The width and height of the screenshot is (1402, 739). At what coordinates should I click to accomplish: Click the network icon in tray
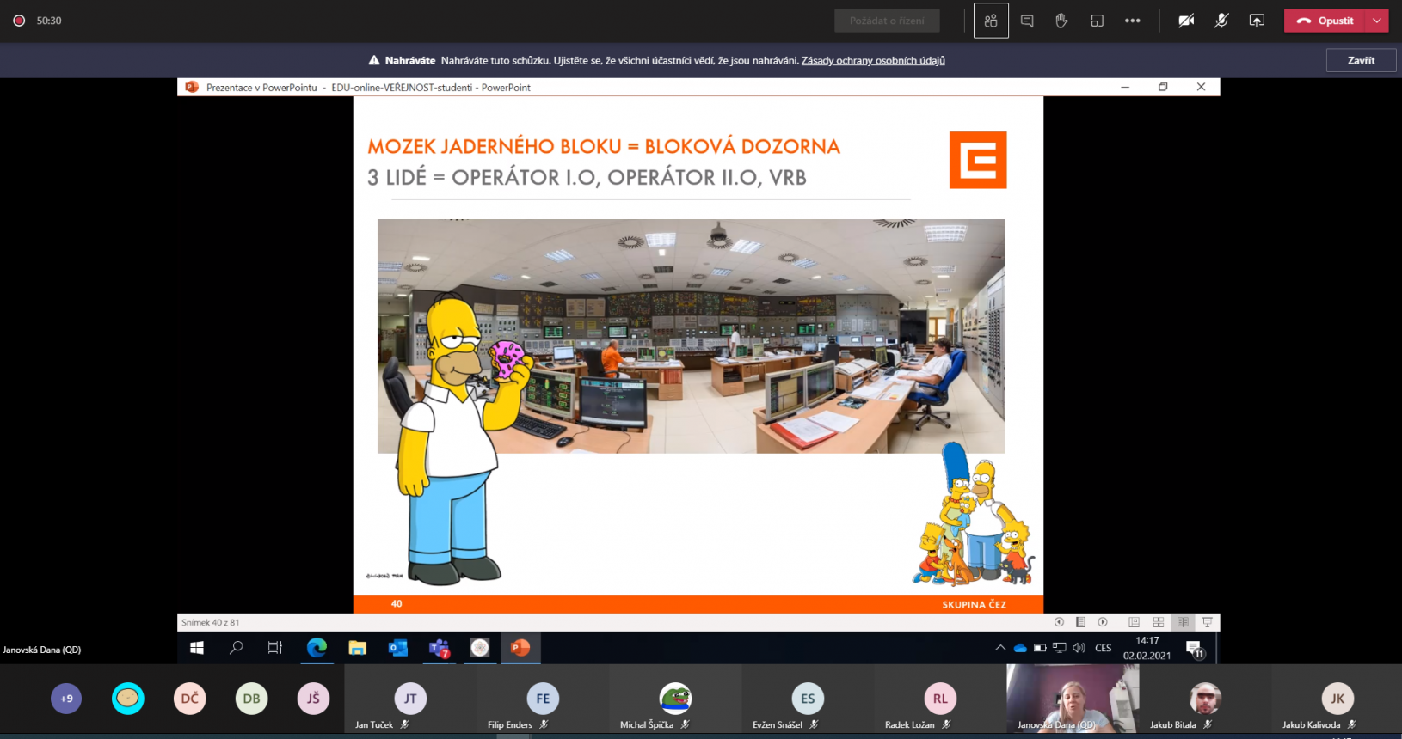(1059, 648)
